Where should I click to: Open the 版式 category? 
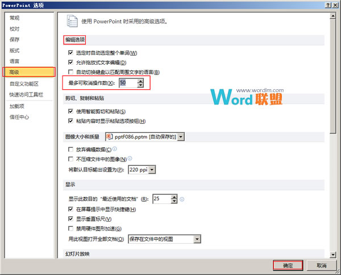[15, 51]
